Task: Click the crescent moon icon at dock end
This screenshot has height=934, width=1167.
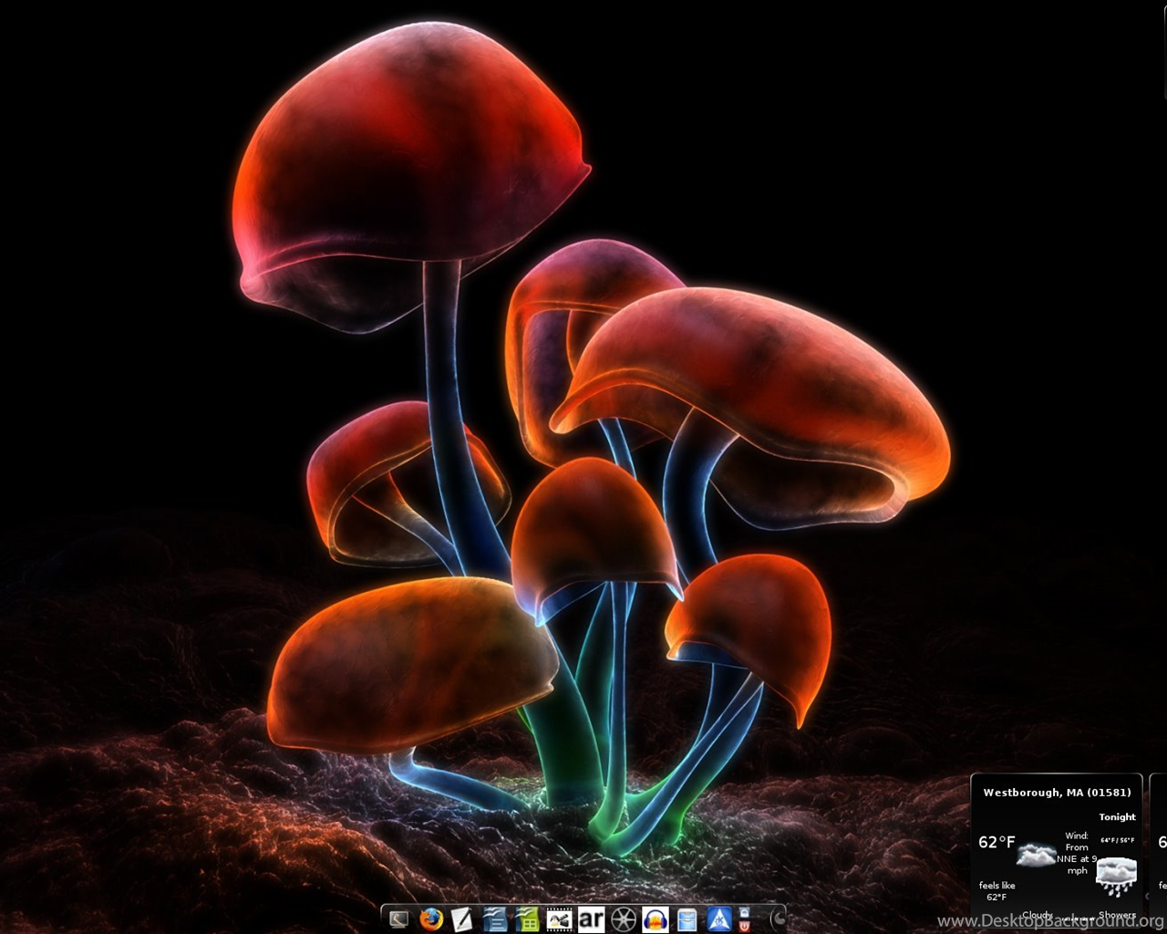Action: (x=778, y=918)
